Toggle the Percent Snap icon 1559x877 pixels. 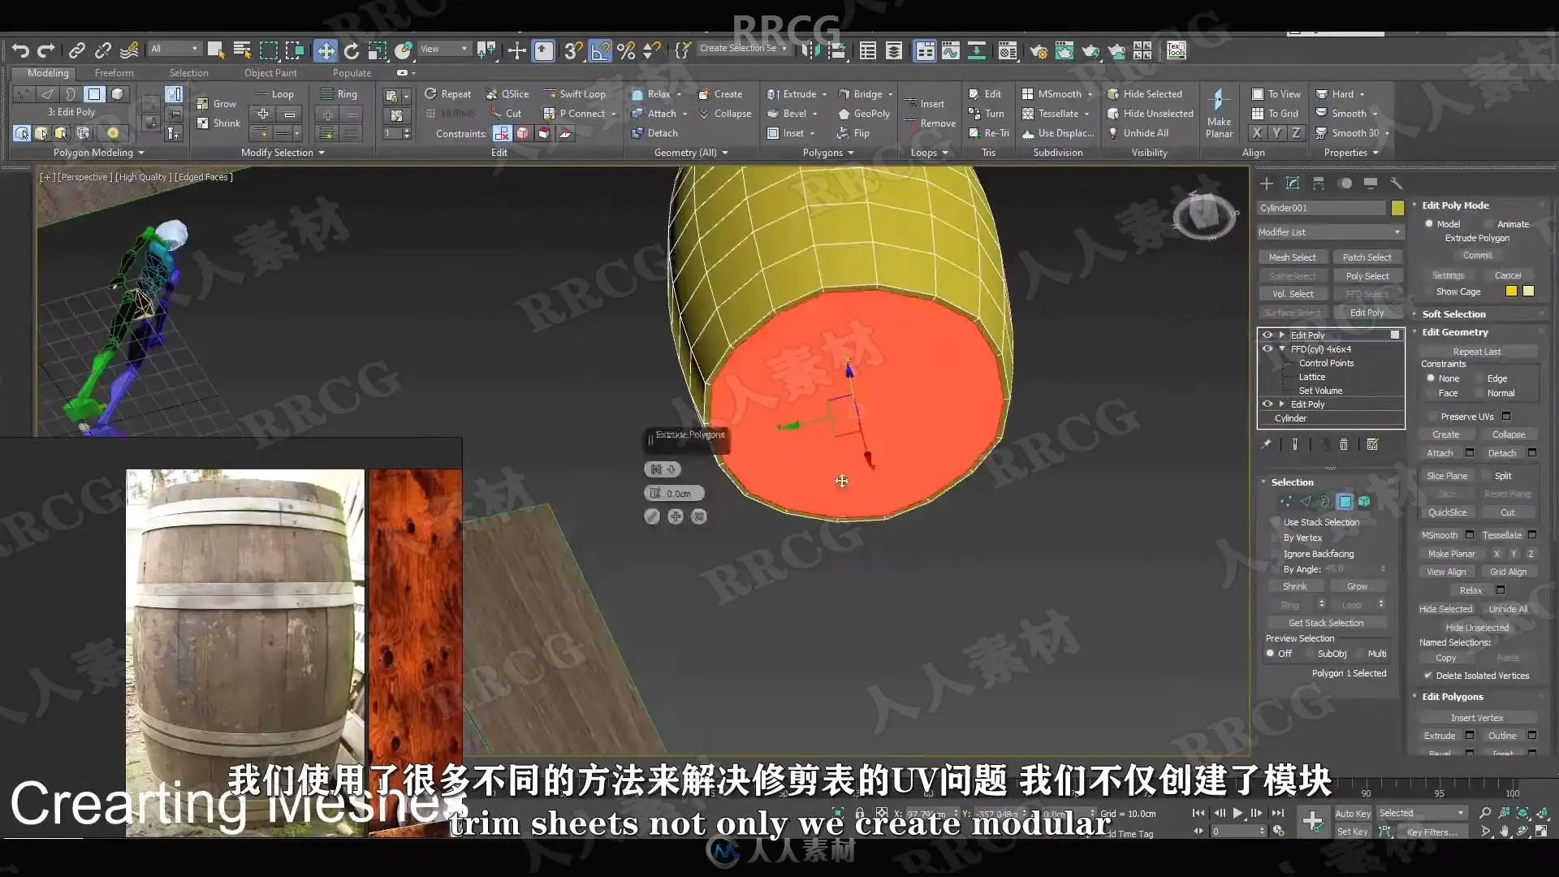pos(626,50)
